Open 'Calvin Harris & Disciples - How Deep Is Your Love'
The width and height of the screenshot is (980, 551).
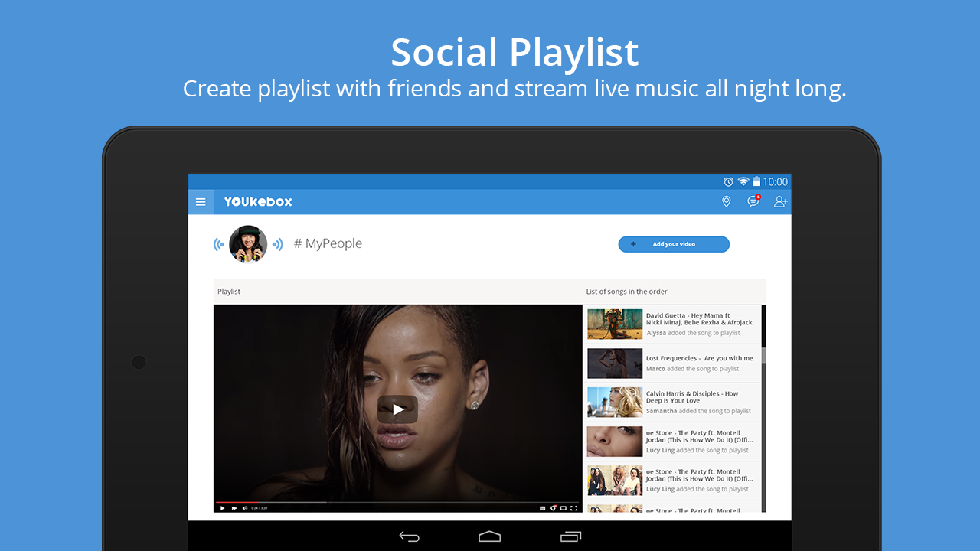point(692,397)
